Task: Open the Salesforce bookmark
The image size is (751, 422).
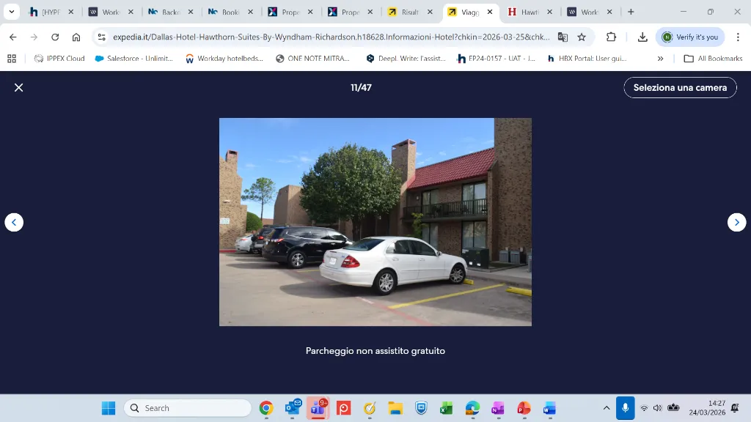Action: point(134,59)
